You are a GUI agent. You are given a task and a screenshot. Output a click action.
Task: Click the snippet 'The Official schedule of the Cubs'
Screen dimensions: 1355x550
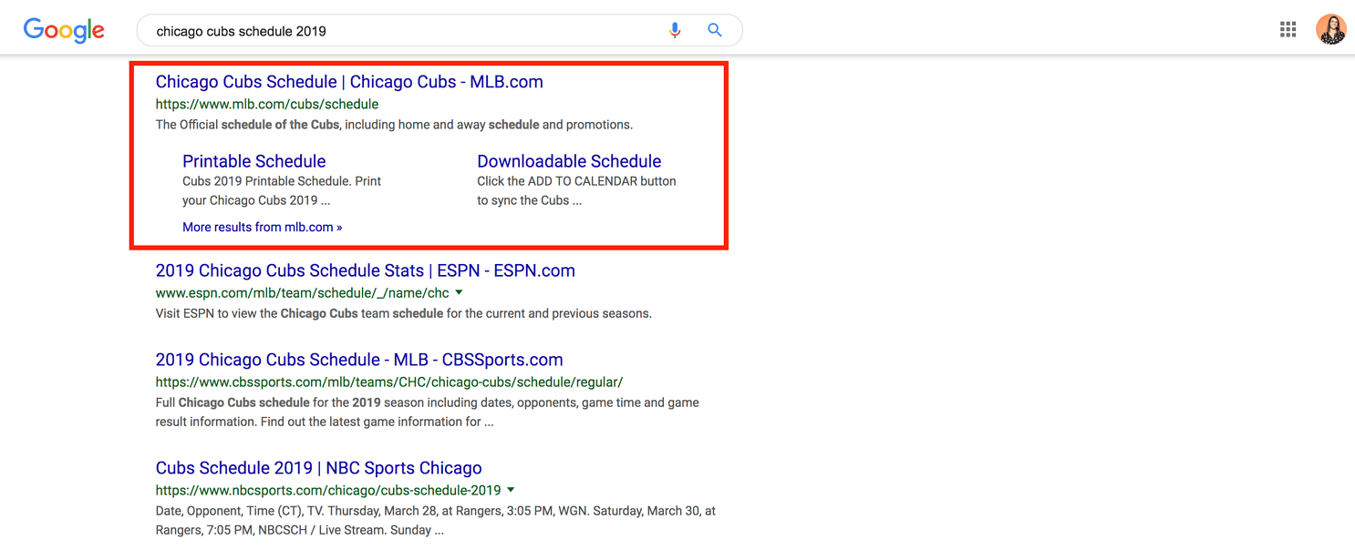248,125
